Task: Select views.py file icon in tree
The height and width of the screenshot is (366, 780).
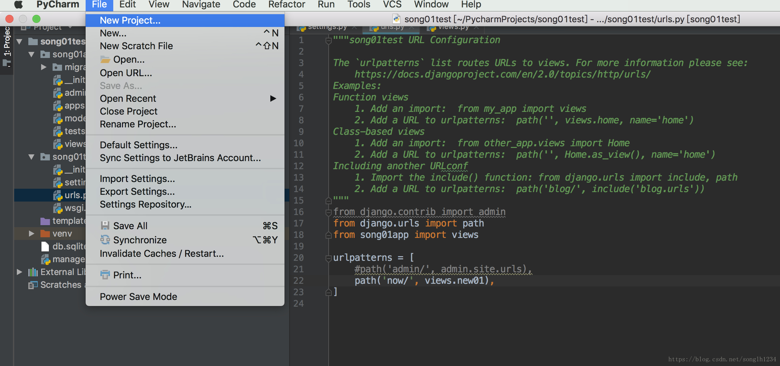Action: [x=58, y=144]
